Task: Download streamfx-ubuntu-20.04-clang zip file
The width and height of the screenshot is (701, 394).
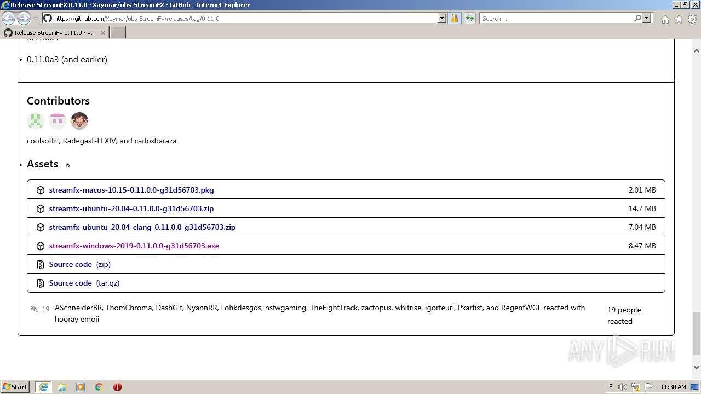Action: 142,227
